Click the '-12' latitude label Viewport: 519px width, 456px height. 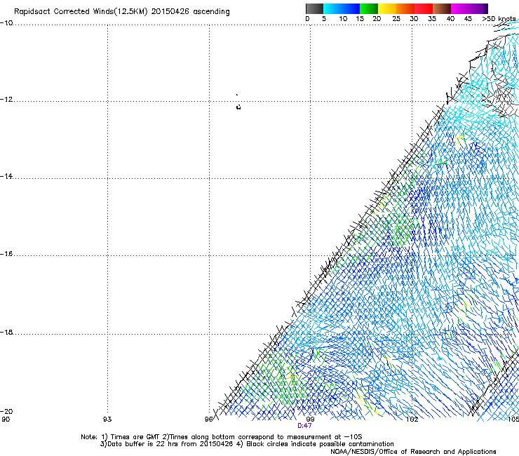tap(6, 100)
